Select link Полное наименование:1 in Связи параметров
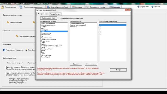This screenshot has width=167, height=94. click(x=83, y=23)
